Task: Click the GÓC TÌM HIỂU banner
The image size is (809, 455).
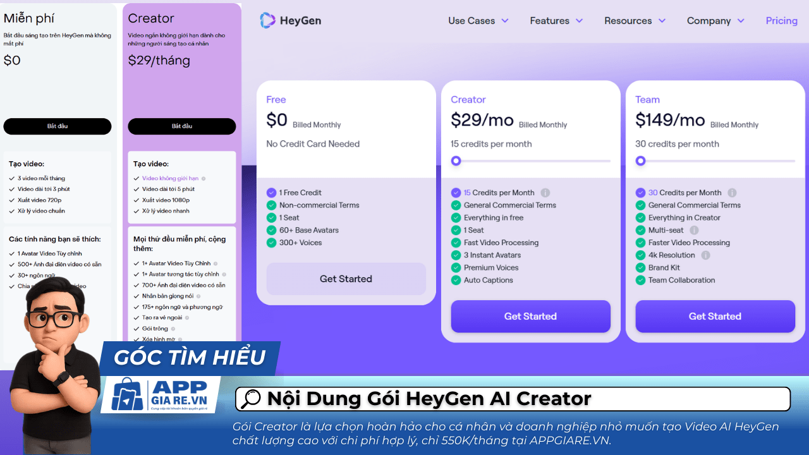Action: pos(189,358)
